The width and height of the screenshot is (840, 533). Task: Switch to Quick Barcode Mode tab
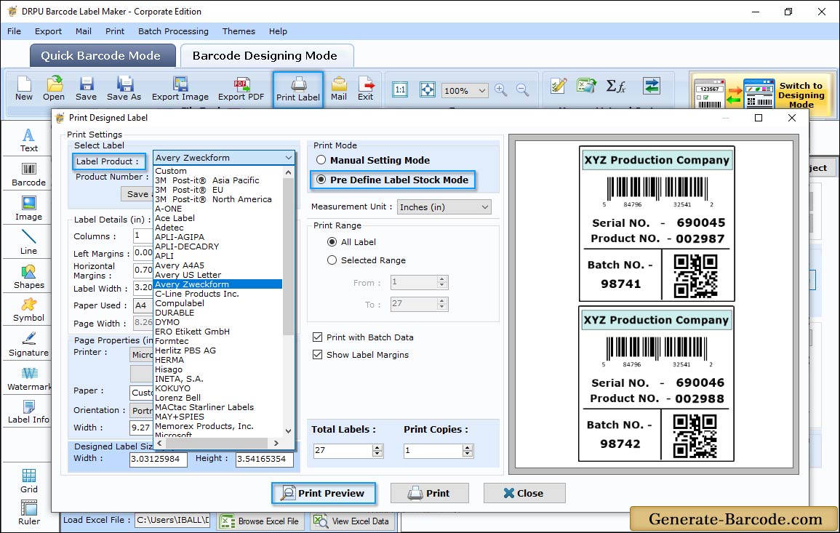102,56
